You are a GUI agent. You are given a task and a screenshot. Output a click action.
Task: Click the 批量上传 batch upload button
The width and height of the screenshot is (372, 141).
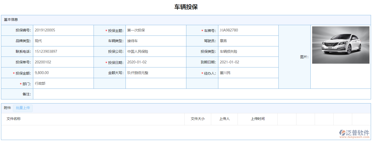(x=23, y=108)
